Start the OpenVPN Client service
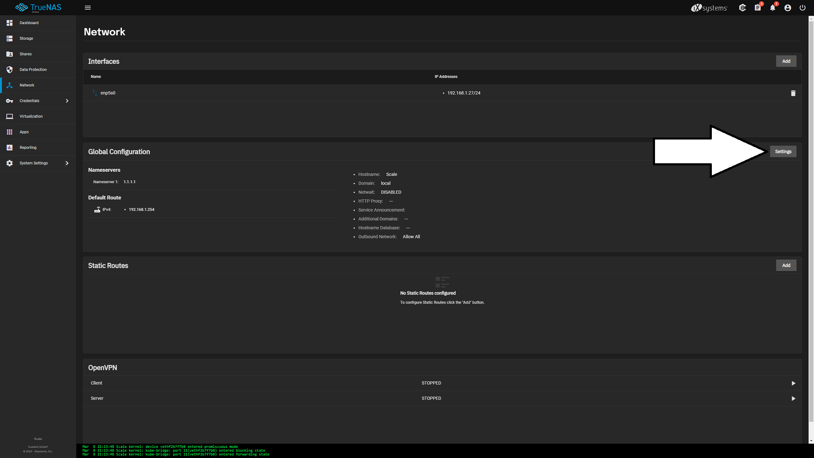Image resolution: width=814 pixels, height=458 pixels. click(793, 383)
